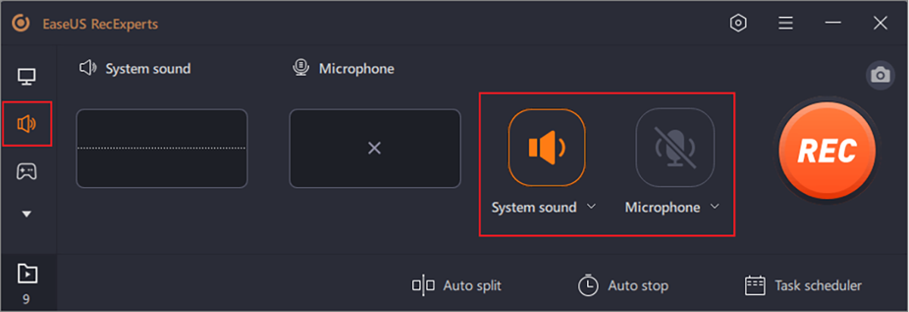Open the Auto stop timer option

[x=623, y=285]
